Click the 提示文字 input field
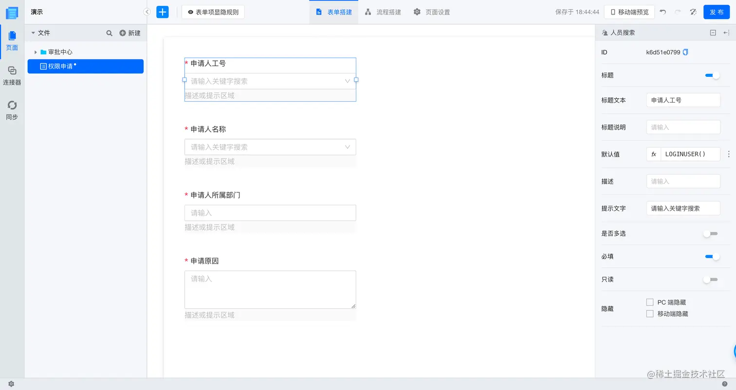The width and height of the screenshot is (736, 390). [683, 208]
